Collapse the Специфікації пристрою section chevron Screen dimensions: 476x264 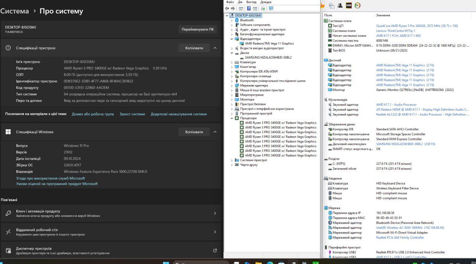tap(215, 48)
